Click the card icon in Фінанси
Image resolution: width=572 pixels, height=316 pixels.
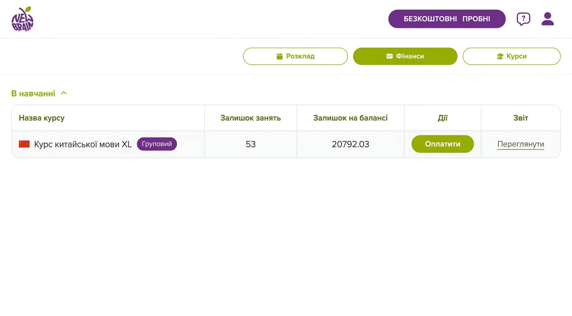[390, 56]
